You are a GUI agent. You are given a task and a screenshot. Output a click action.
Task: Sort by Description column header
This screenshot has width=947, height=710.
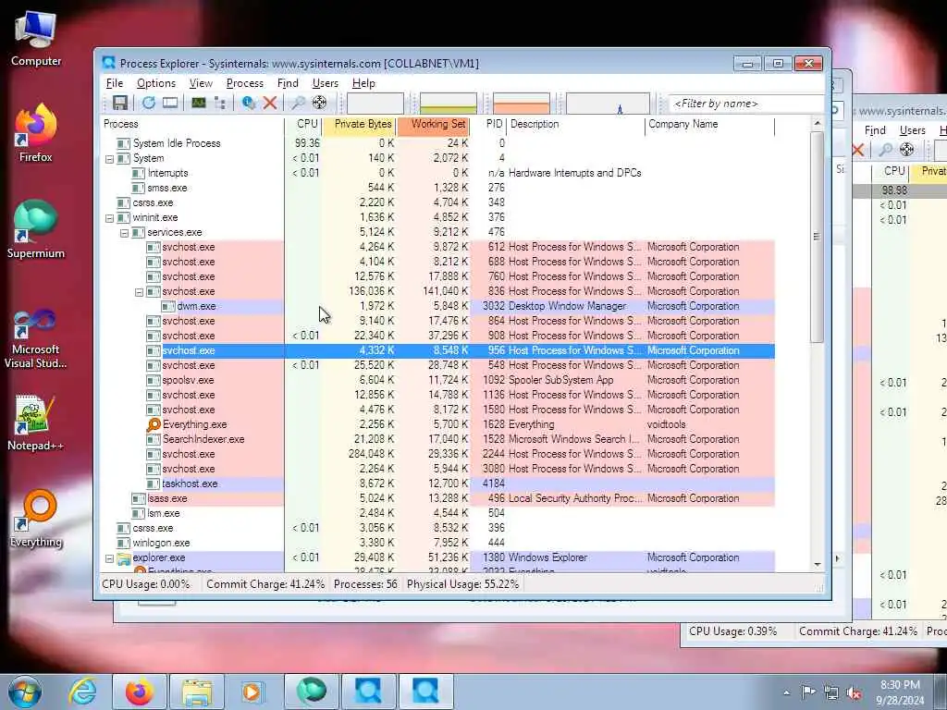tap(575, 125)
